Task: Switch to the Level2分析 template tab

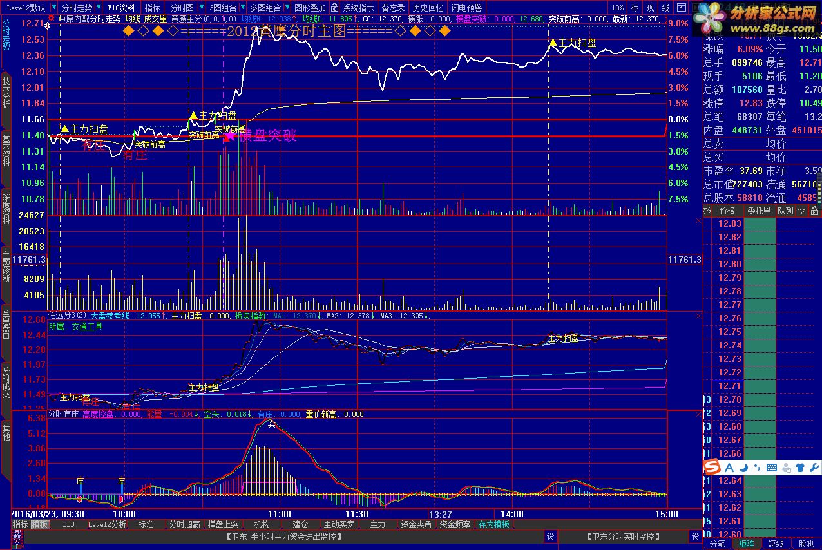Action: click(x=108, y=525)
